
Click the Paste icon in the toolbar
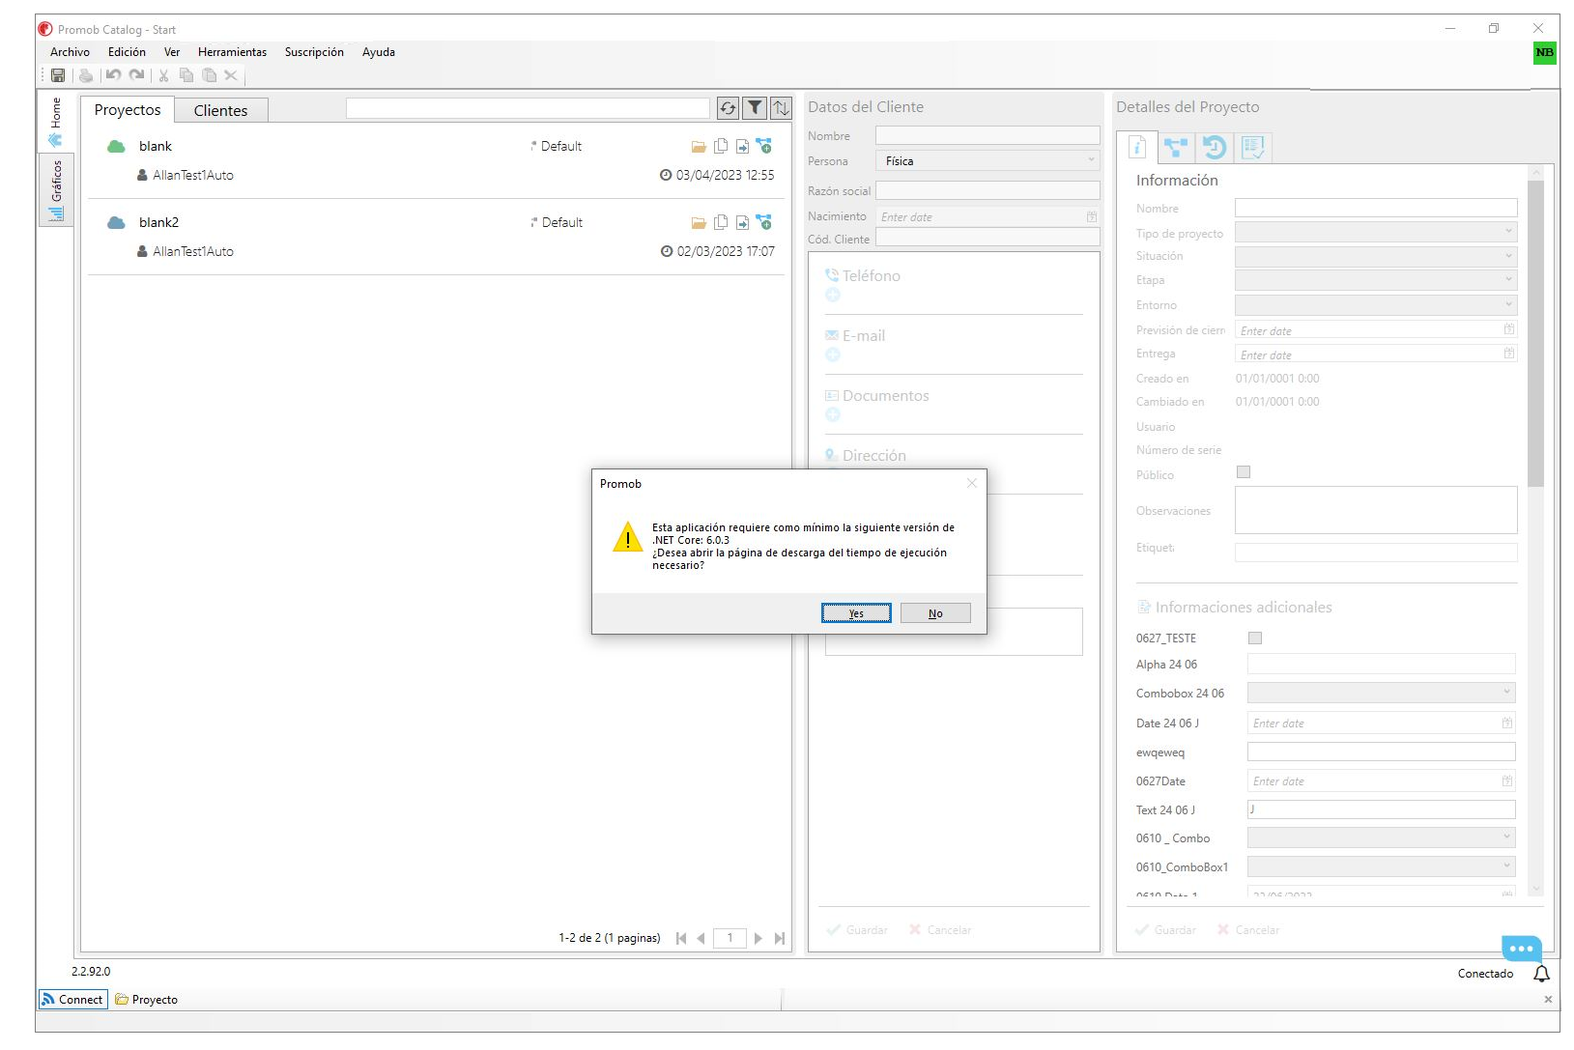click(209, 75)
